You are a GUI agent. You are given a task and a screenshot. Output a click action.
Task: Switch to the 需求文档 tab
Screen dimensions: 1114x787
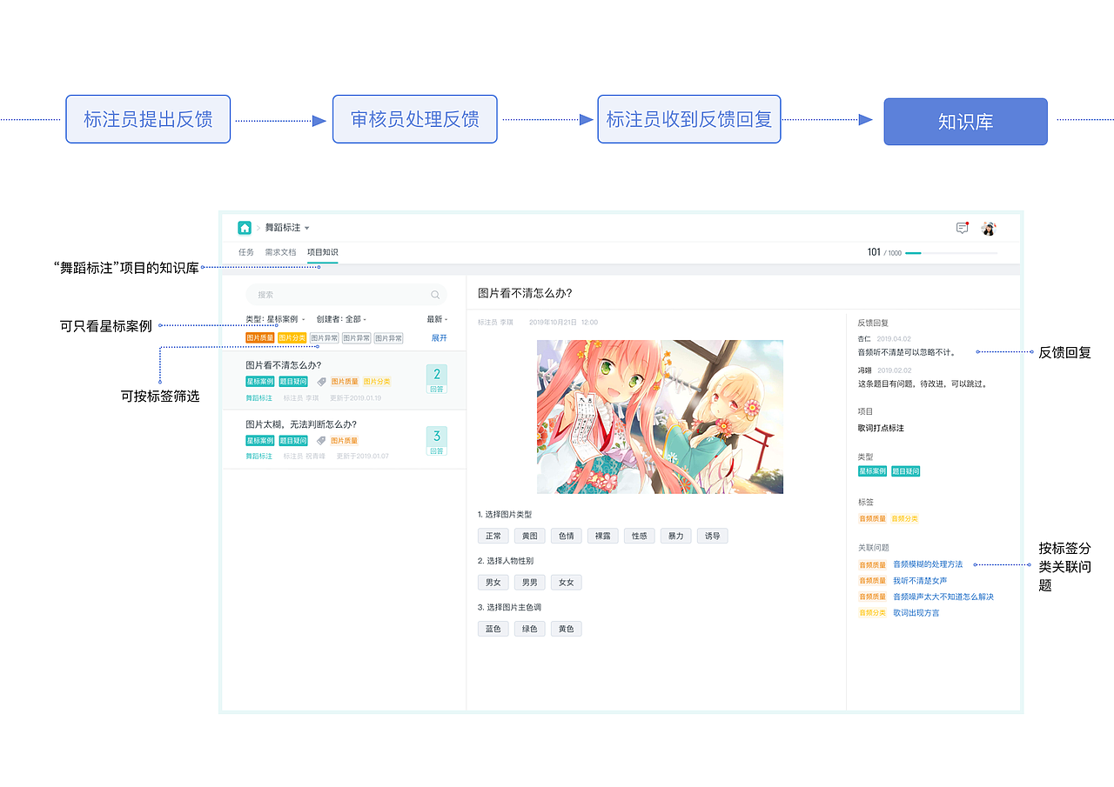[280, 252]
